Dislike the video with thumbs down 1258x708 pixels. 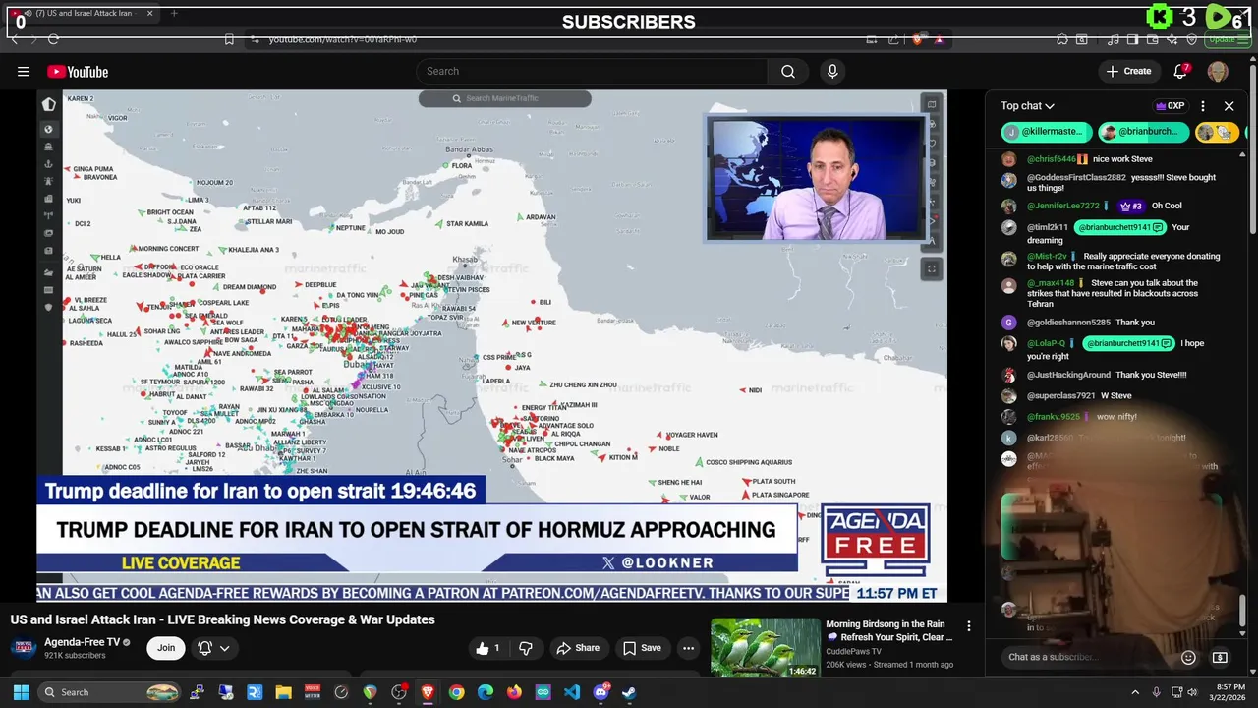click(x=526, y=648)
